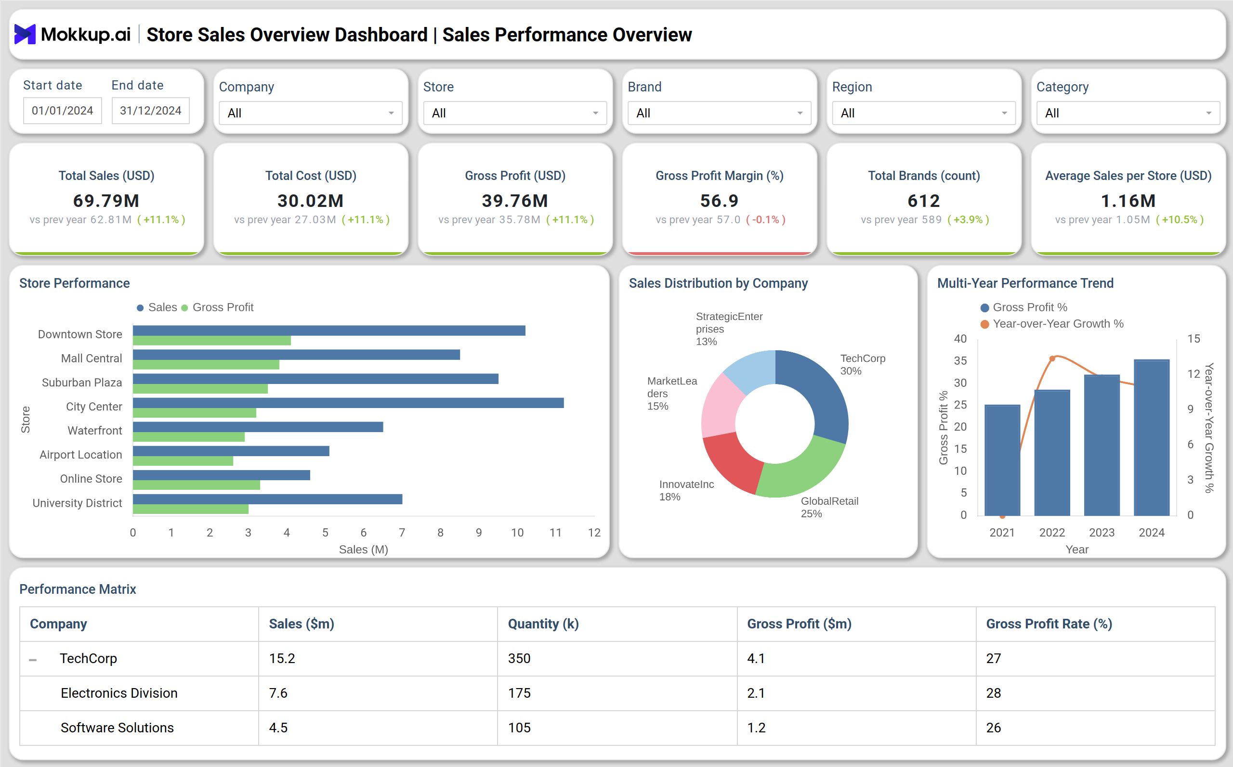Click the Average Sales per Store card
This screenshot has width=1233, height=767.
tap(1128, 199)
